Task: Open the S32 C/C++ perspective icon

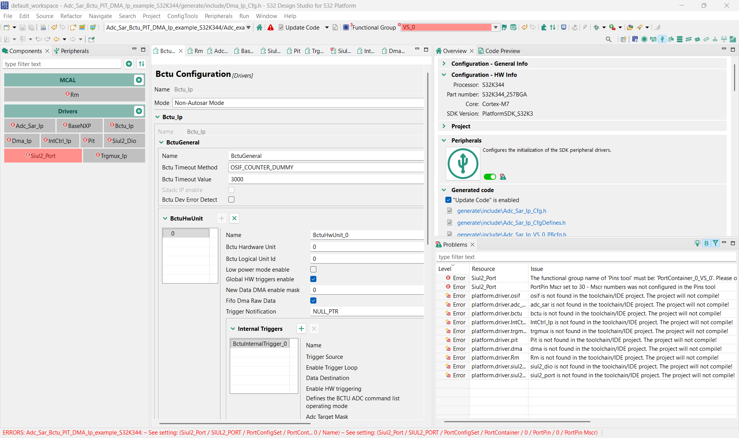Action: click(635, 39)
